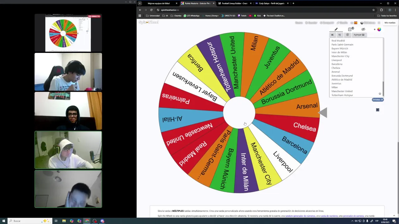The height and width of the screenshot is (224, 399).
Task: Open the Diseño design options
Action: point(342,23)
